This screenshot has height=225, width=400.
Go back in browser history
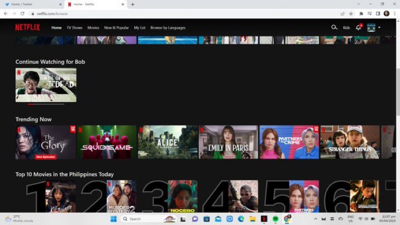[x=6, y=14]
